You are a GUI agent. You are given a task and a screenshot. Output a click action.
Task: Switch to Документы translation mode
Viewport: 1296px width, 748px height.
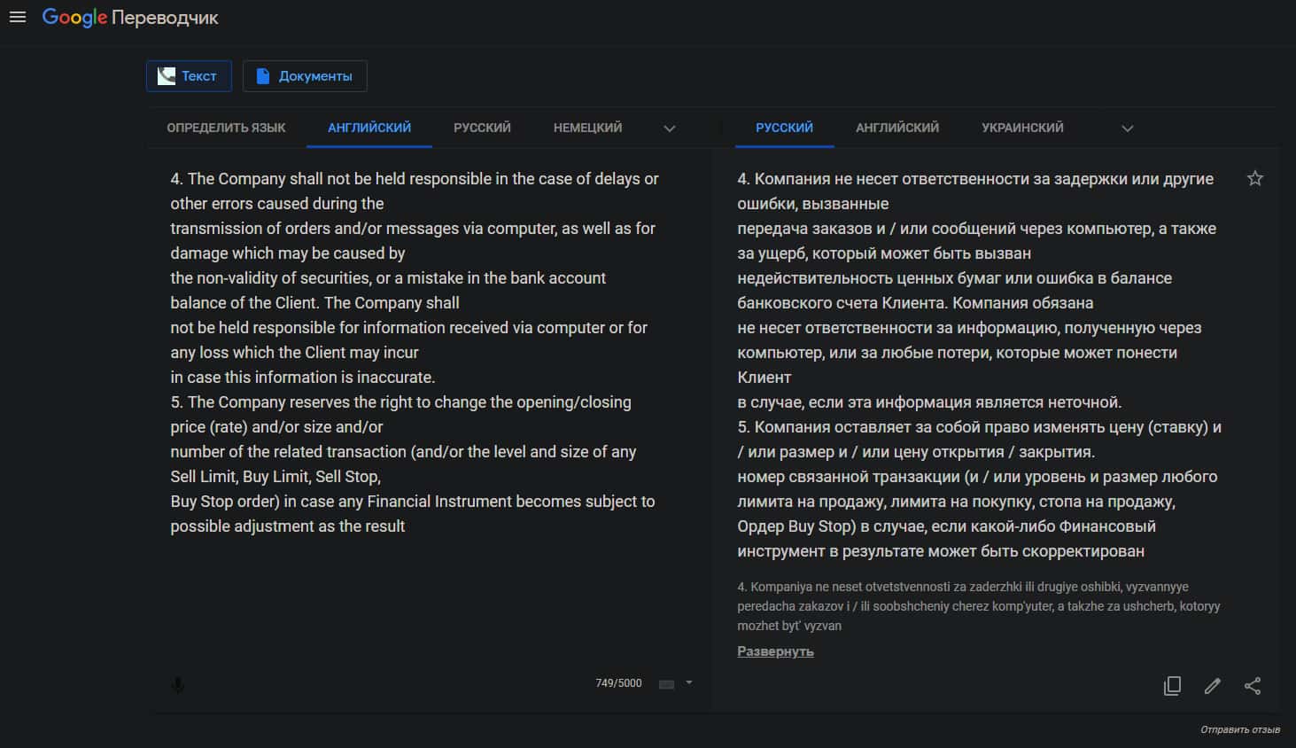pos(305,76)
